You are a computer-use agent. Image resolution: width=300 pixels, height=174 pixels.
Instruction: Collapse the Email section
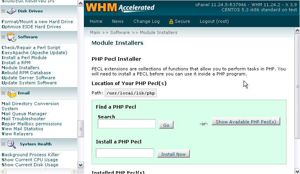[3, 93]
